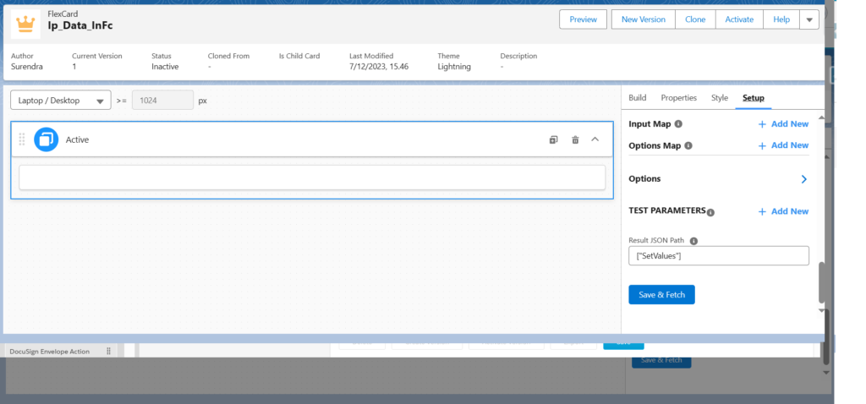Screen dimensions: 866x404
Task: Click the Active state label
Action: 77,139
